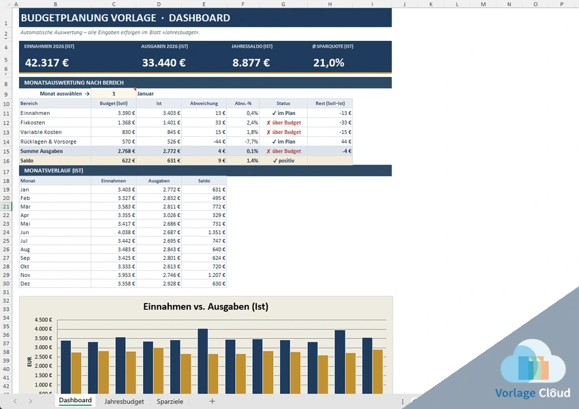Click the 'Budget (Soll)' column heading

click(x=113, y=103)
